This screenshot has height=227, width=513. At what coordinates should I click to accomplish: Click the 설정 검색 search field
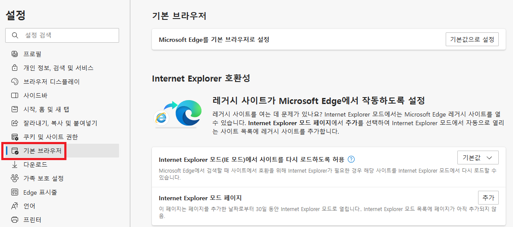[x=62, y=35]
